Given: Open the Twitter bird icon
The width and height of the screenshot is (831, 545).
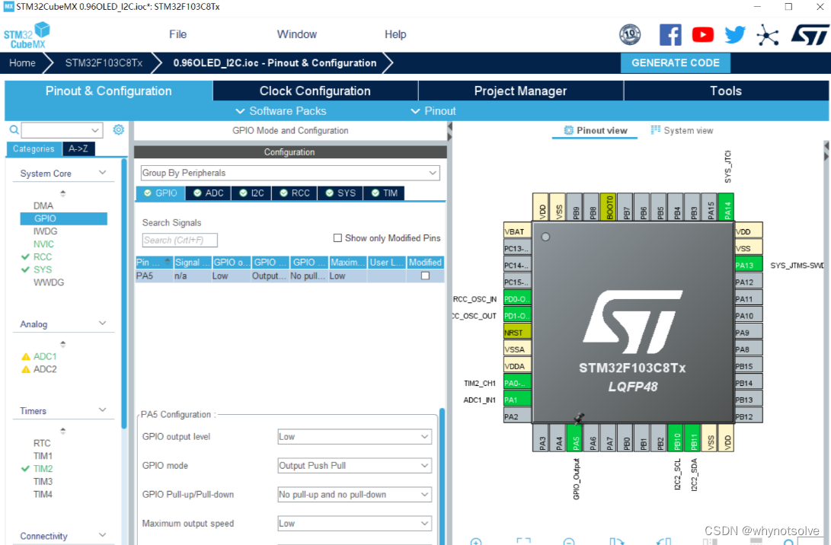Looking at the screenshot, I should click(x=735, y=35).
